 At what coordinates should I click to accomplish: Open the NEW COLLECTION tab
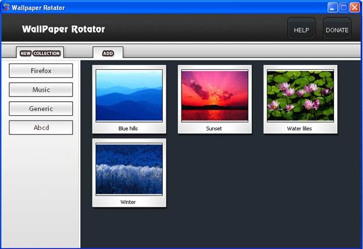pyautogui.click(x=40, y=53)
